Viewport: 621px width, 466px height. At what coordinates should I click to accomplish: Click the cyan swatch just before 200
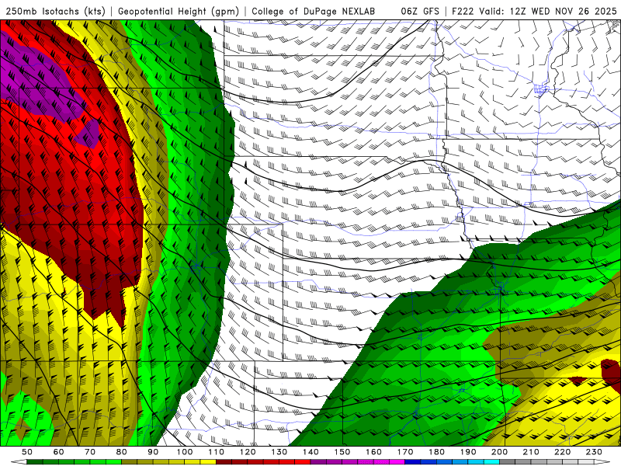click(491, 462)
